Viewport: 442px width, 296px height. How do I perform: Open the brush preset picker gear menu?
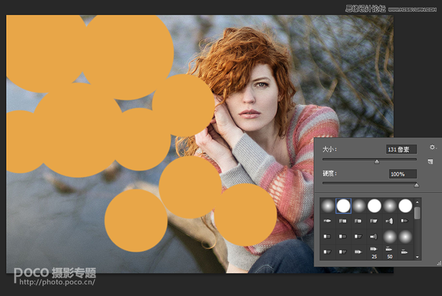click(433, 147)
